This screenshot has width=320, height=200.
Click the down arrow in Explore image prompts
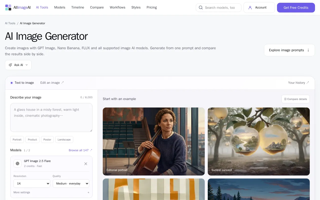tap(308, 50)
